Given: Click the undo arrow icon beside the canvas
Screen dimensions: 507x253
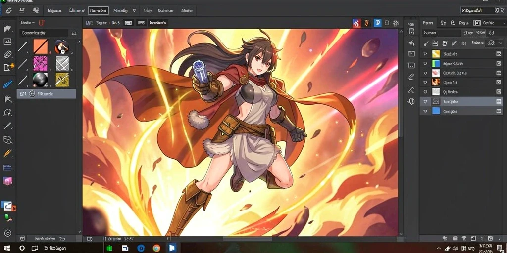Looking at the screenshot, I should point(411,43).
